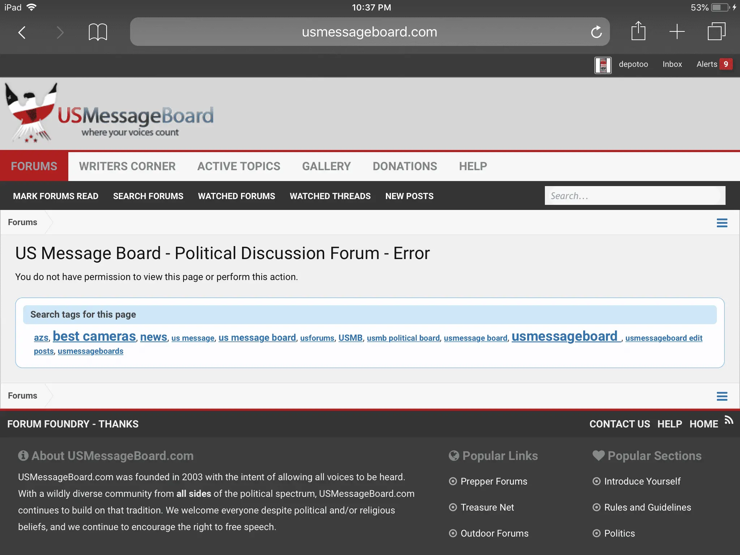
Task: Open bottom breadcrumb hamburger menu
Action: tap(722, 396)
